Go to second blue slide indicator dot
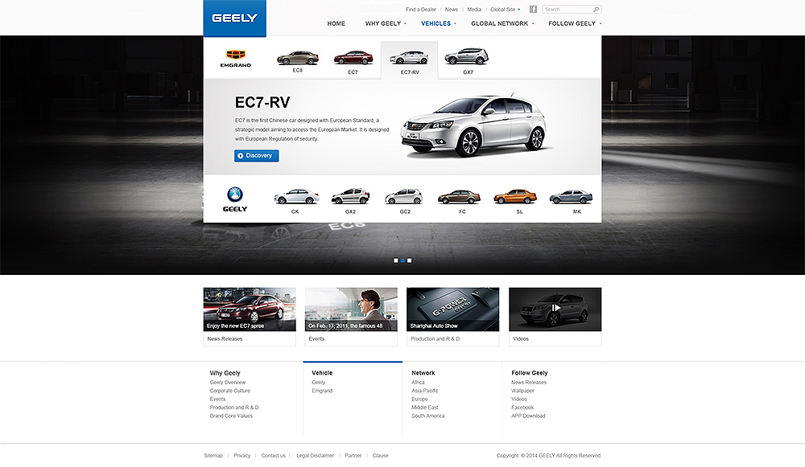 pos(402,260)
